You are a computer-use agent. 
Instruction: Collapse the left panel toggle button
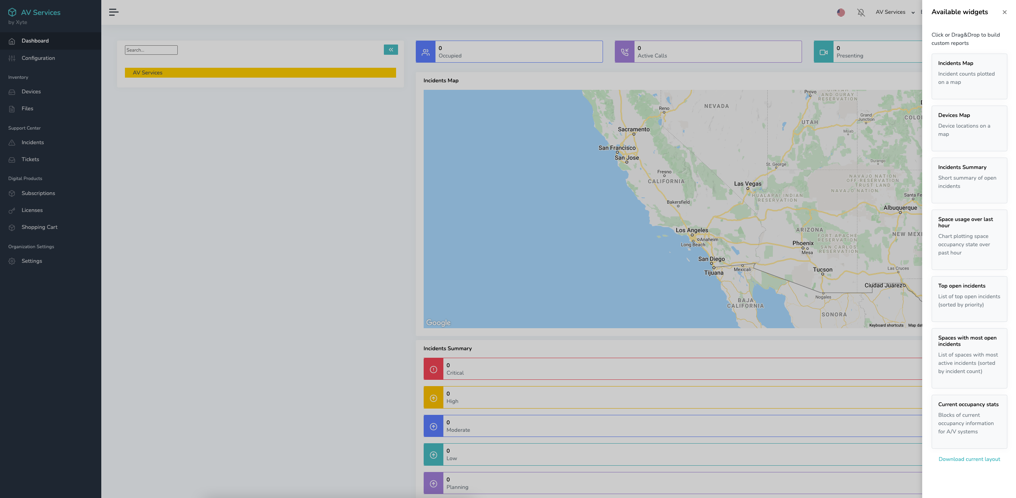(391, 49)
